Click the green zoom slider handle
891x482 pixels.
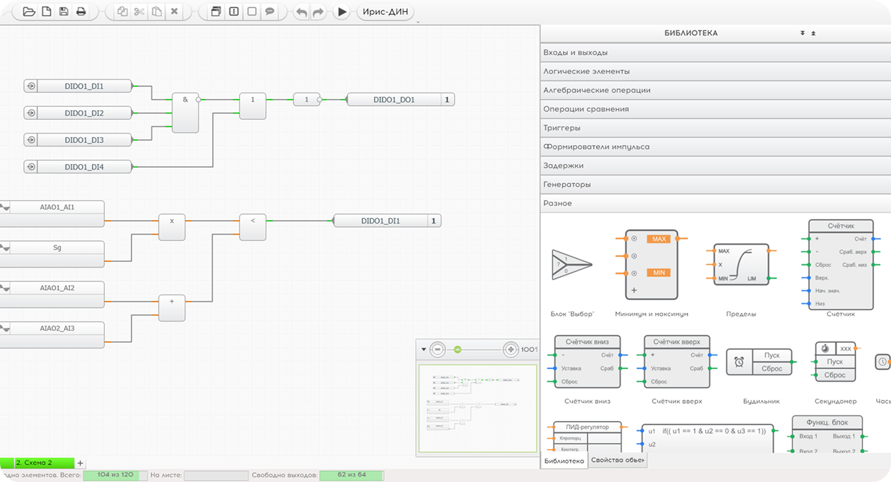457,350
